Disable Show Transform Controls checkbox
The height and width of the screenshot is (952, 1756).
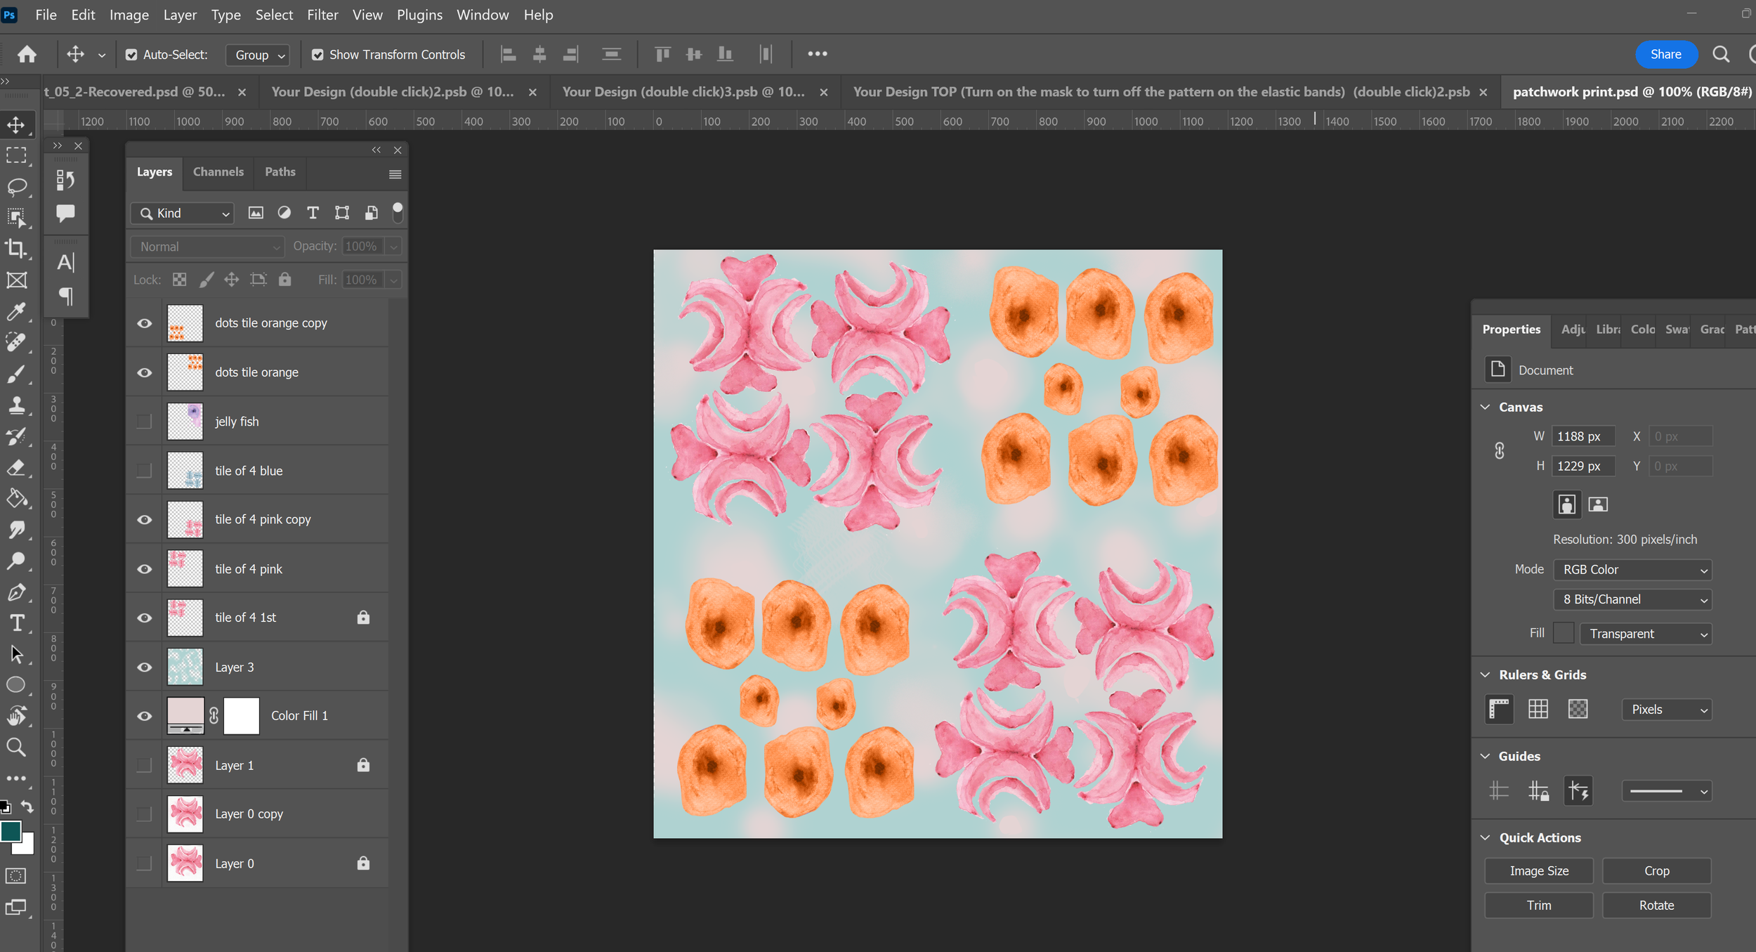tap(318, 55)
